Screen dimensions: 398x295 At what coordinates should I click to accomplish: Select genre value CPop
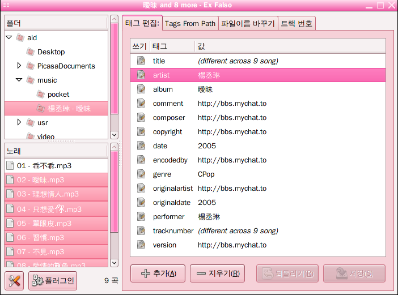click(206, 174)
